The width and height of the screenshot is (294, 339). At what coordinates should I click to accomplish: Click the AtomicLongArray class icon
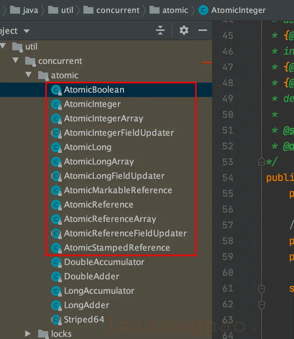tap(56, 162)
